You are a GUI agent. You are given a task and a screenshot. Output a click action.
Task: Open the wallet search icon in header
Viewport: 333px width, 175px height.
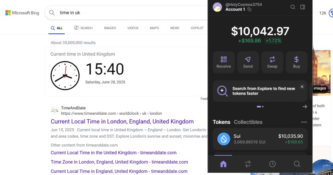point(293,7)
